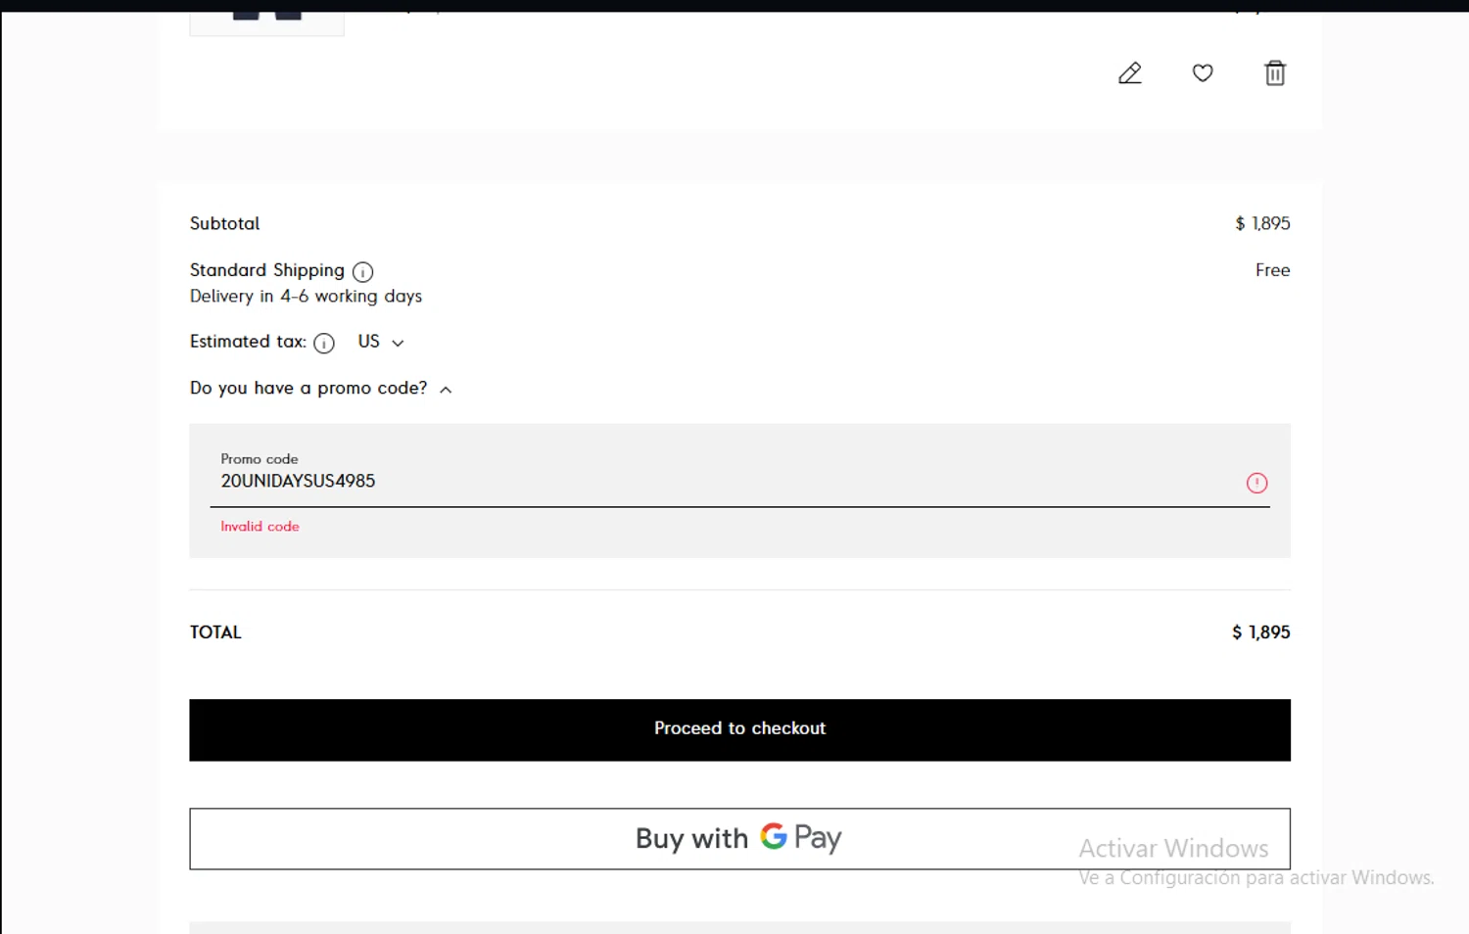Click the 'Standard Shipping' label
Image resolution: width=1469 pixels, height=934 pixels.
pyautogui.click(x=266, y=270)
